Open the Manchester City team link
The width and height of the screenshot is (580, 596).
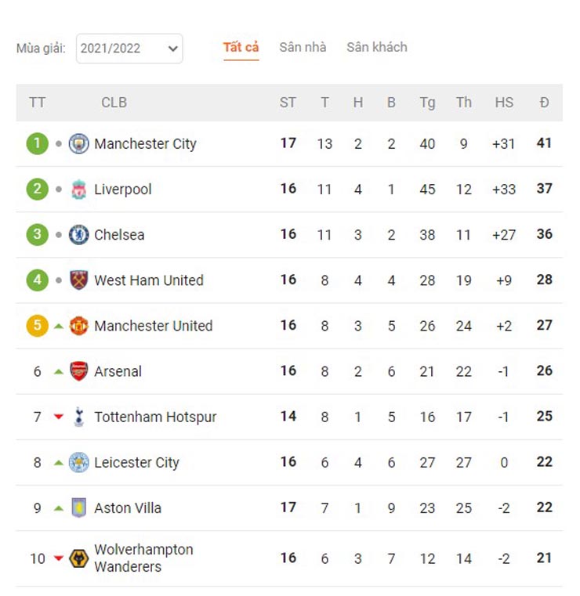[x=145, y=143]
